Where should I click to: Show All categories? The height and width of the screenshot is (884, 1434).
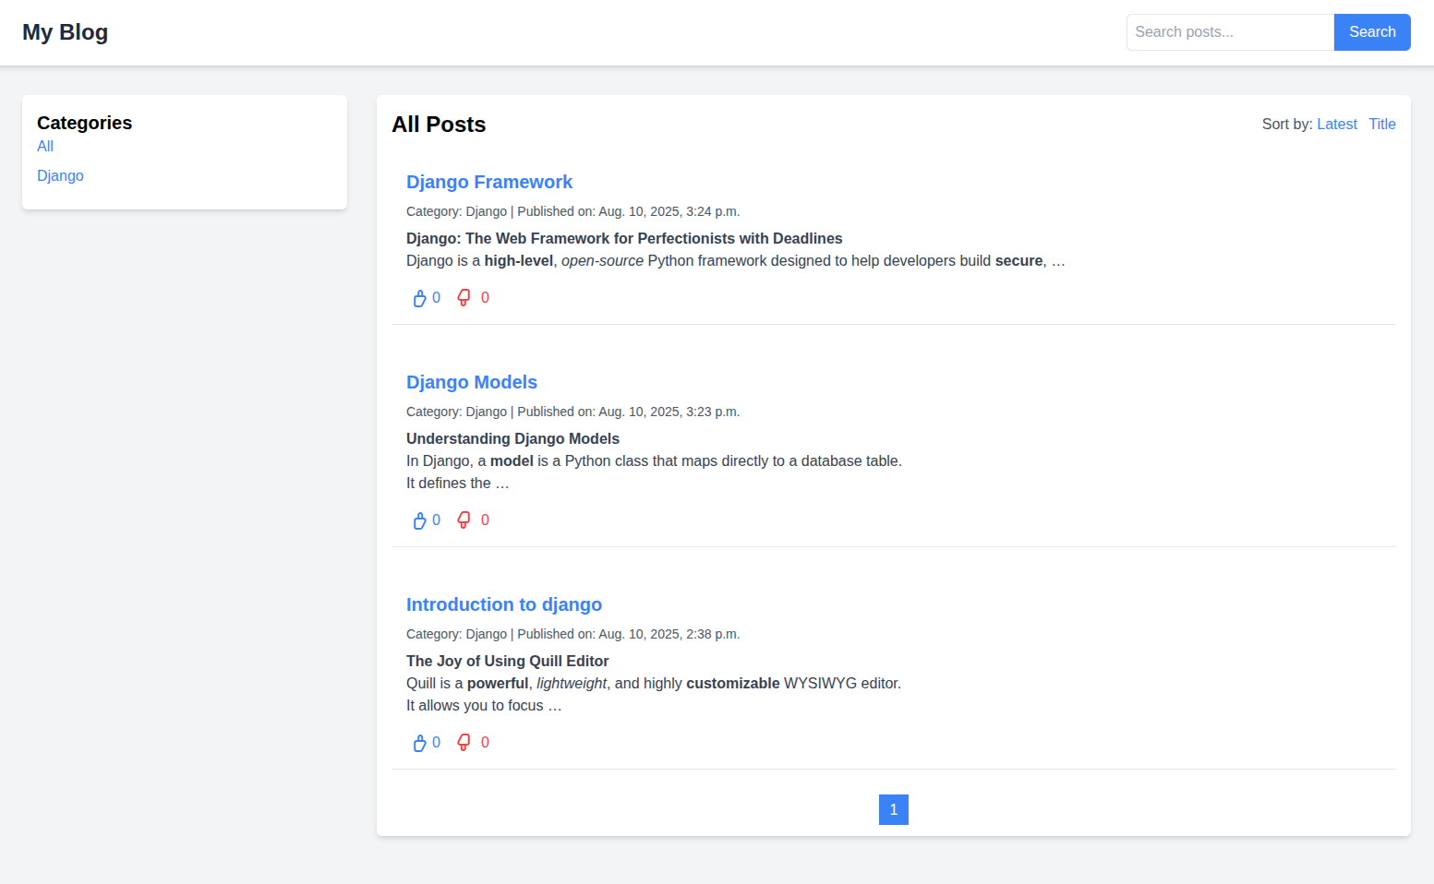tap(44, 146)
